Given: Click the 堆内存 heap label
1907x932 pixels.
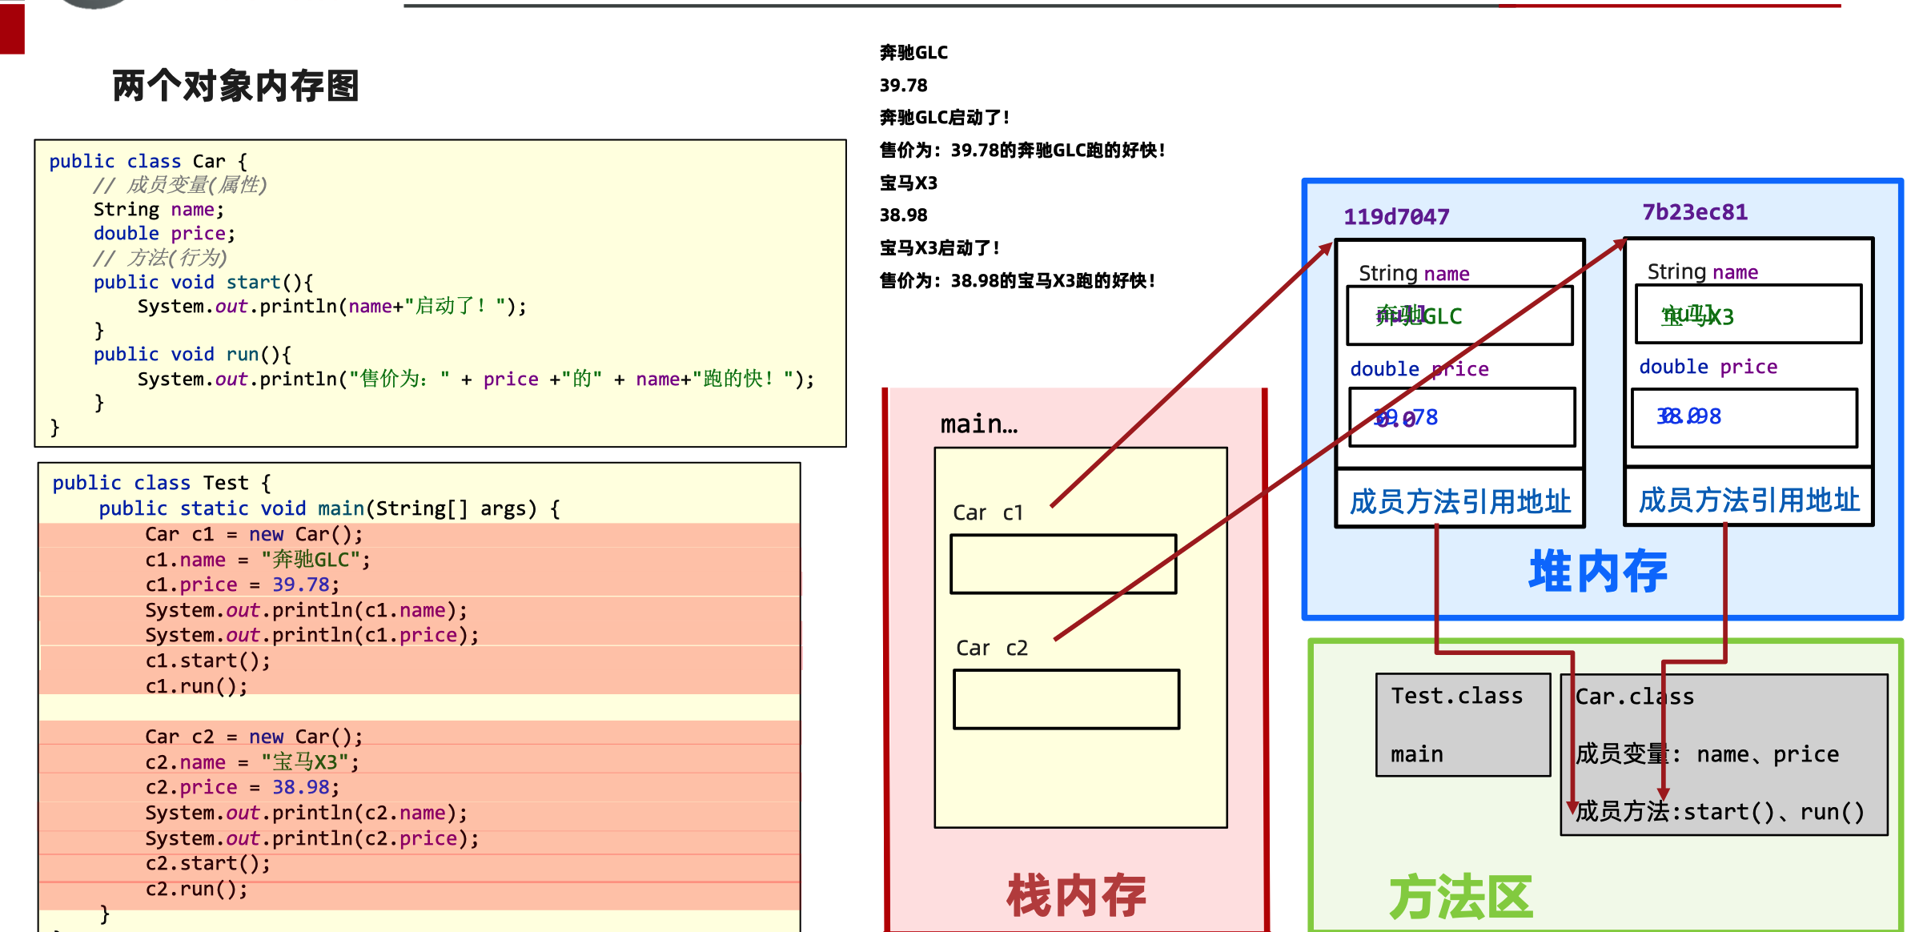Looking at the screenshot, I should click(1597, 572).
